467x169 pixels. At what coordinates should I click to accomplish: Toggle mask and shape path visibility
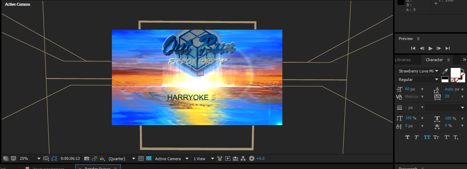click(54, 159)
